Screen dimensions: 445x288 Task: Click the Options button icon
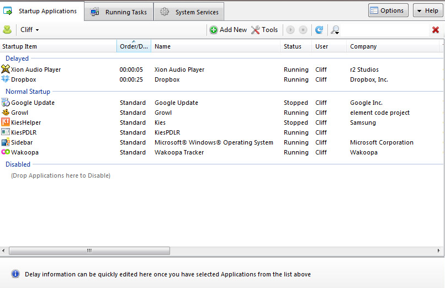[374, 10]
